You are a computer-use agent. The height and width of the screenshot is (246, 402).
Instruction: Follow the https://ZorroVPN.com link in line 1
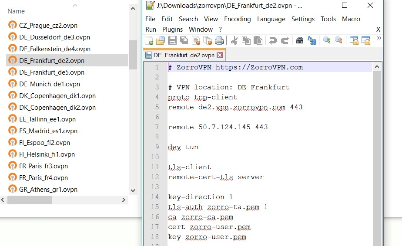(x=259, y=67)
